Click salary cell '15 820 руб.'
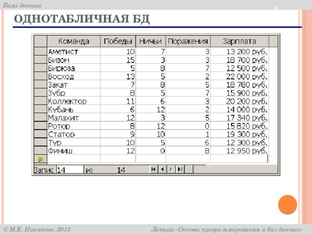This screenshot has width=312, height=234. pyautogui.click(x=239, y=126)
